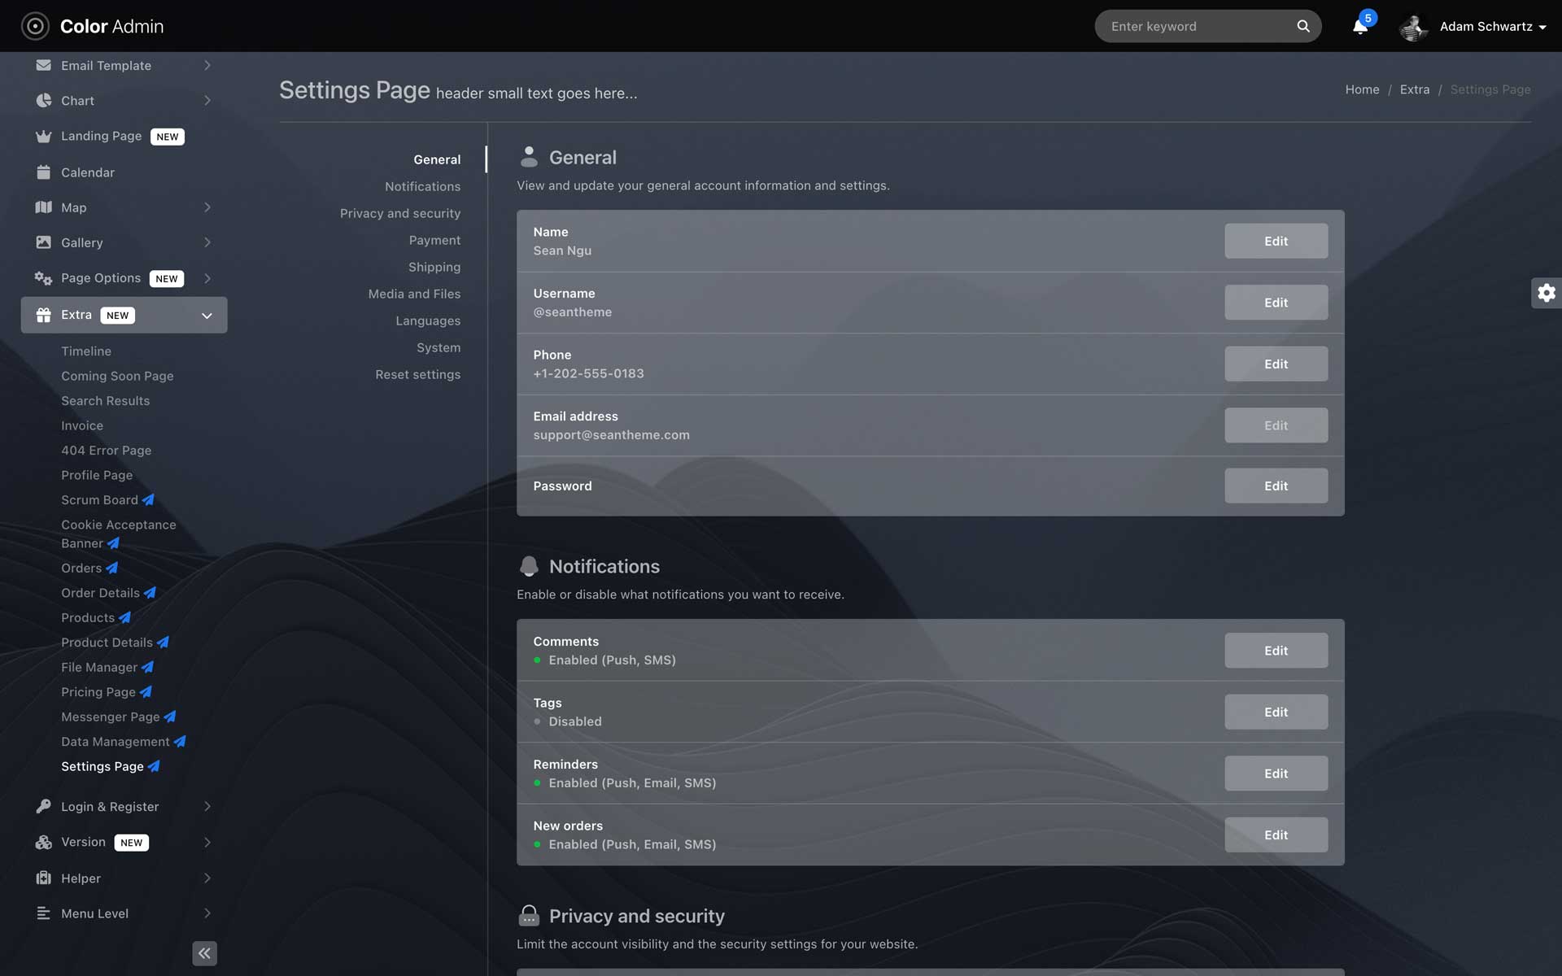1562x976 pixels.
Task: Click the Color Admin logo icon
Action: 35,26
